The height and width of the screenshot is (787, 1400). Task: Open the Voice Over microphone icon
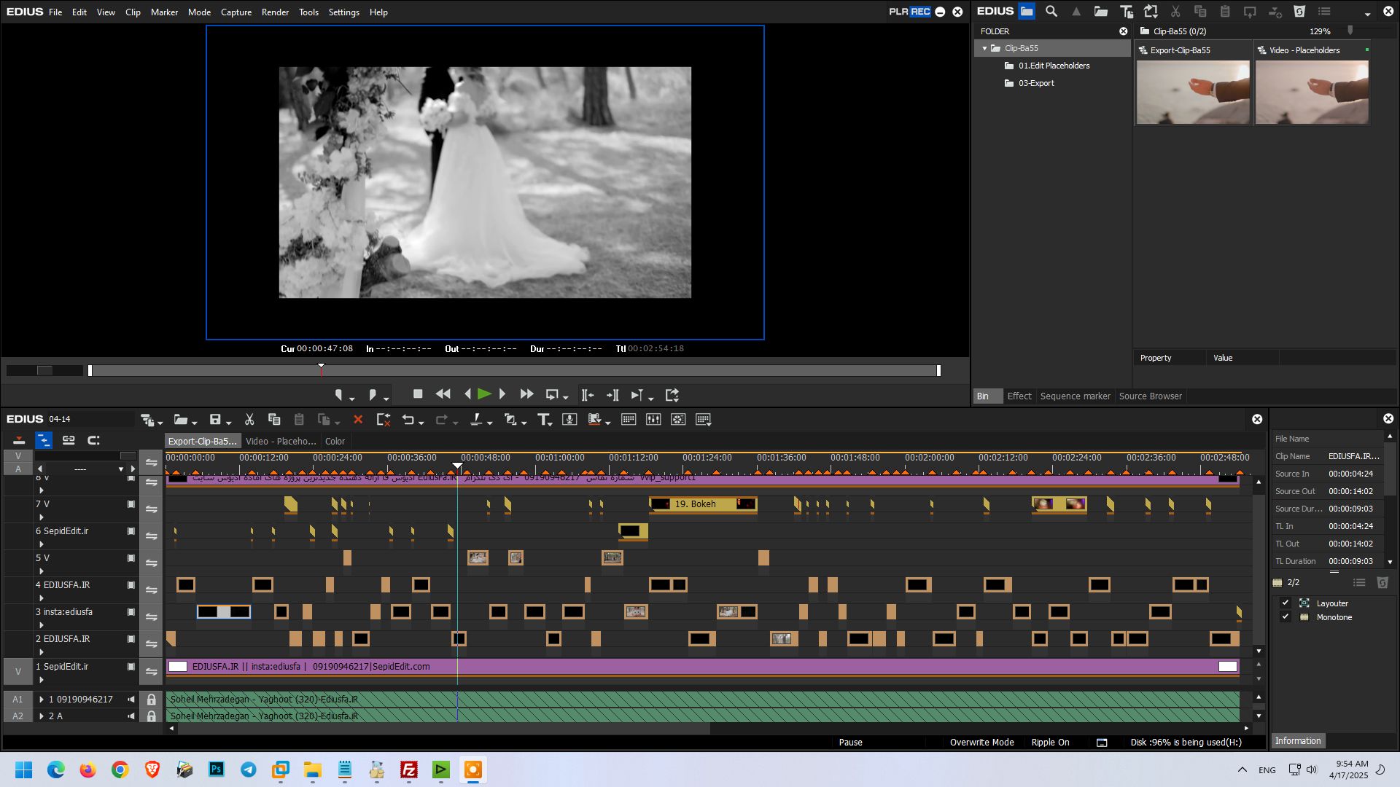(570, 419)
